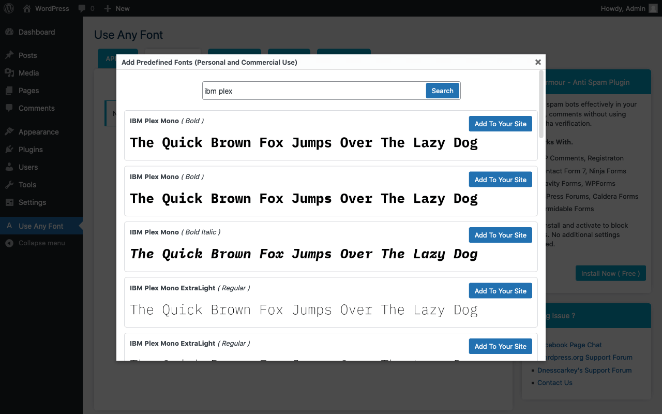Viewport: 662px width, 414px height.
Task: Click the Plugins plug icon
Action: pos(9,150)
